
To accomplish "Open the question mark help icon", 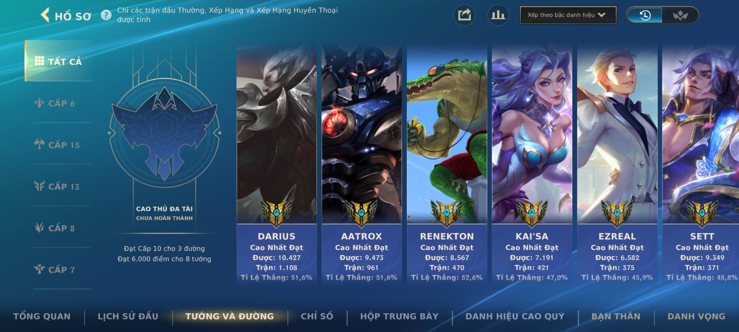I will 106,15.
